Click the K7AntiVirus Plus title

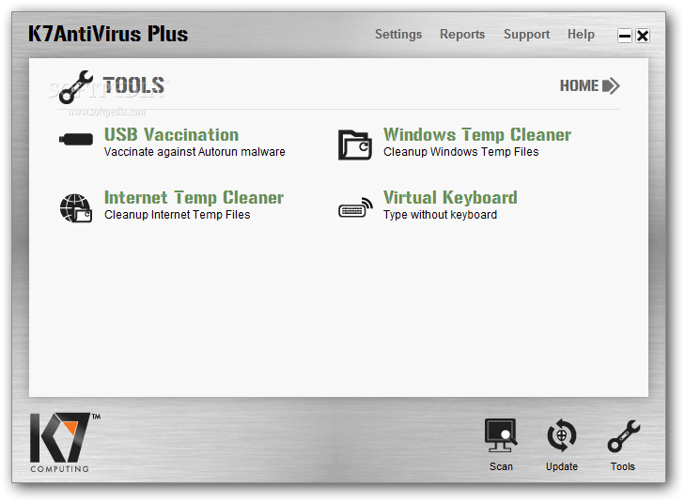tap(108, 34)
